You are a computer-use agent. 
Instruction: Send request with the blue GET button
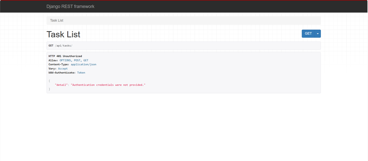pyautogui.click(x=308, y=34)
